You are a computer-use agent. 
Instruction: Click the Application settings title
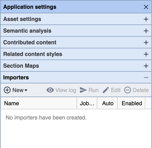(30, 7)
